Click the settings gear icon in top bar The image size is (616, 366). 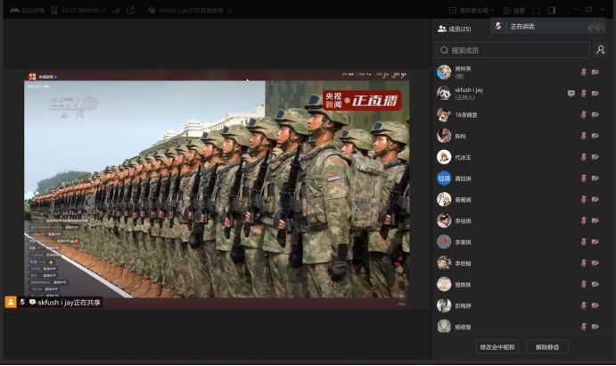(506, 10)
